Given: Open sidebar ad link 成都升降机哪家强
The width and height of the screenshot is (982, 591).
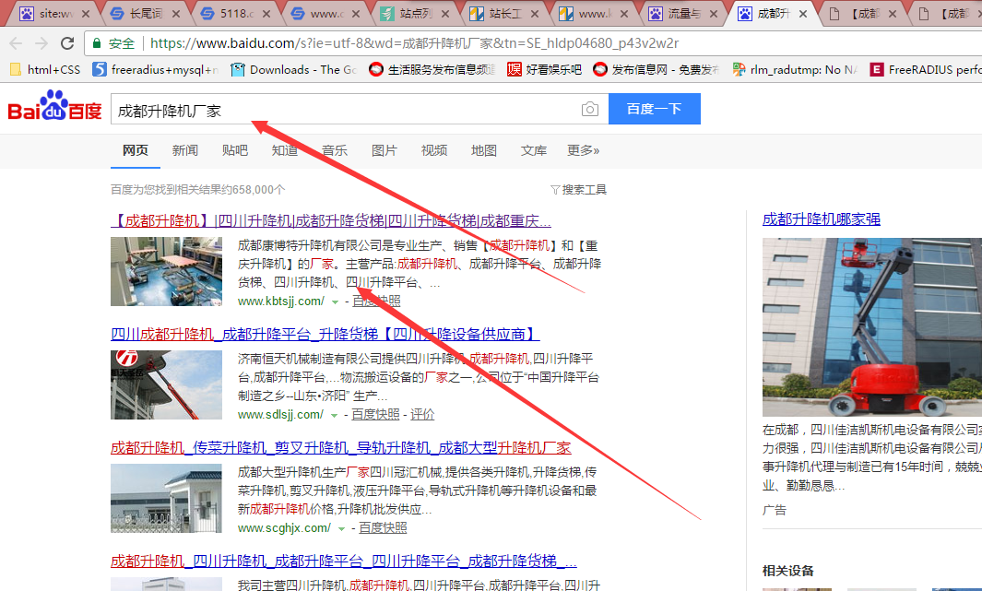Looking at the screenshot, I should [x=822, y=219].
